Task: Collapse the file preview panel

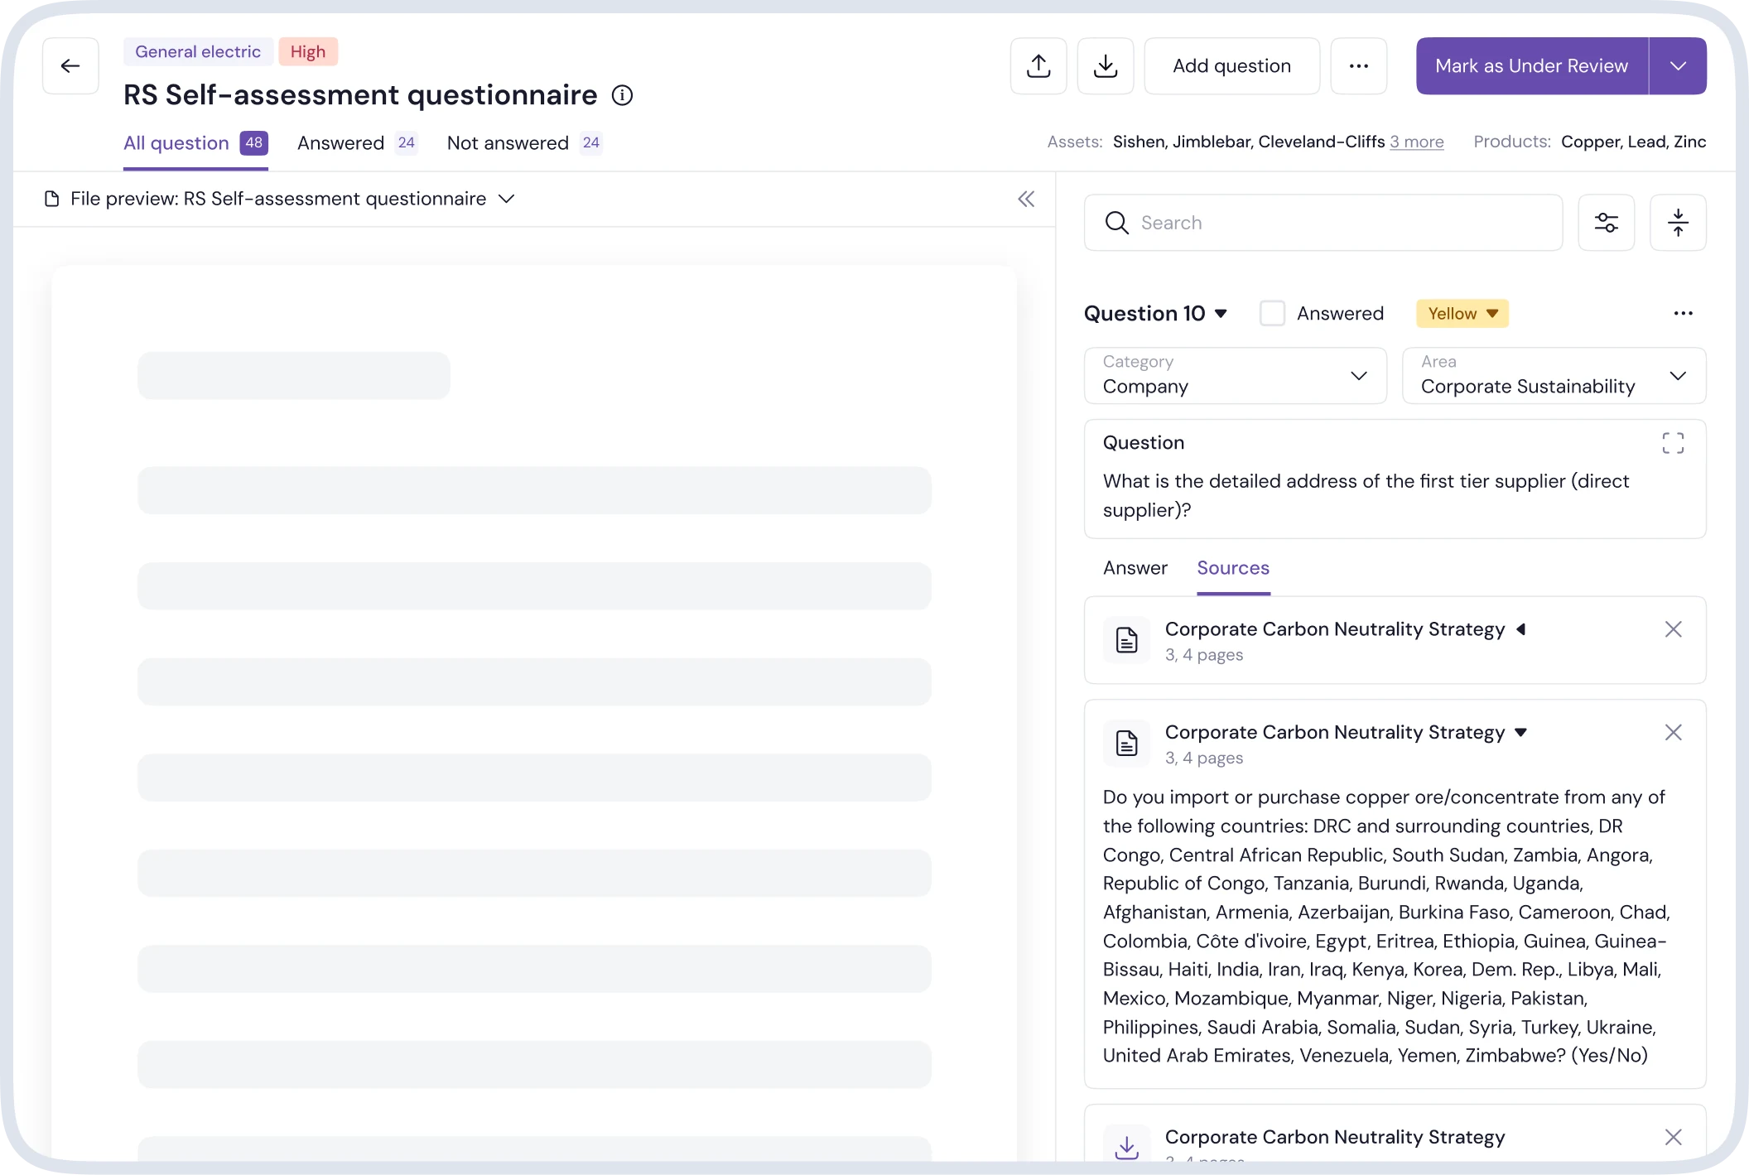Action: (x=1026, y=199)
